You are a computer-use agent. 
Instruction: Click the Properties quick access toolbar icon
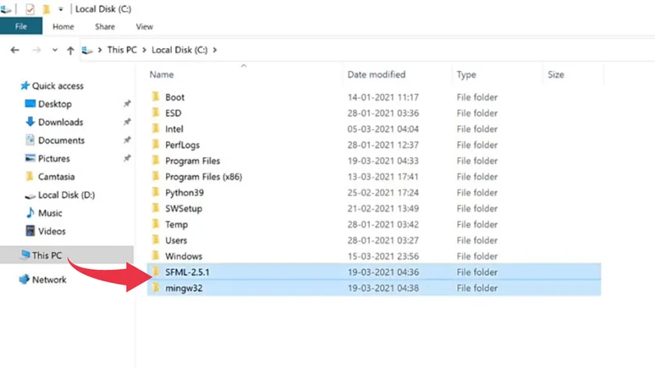click(30, 9)
